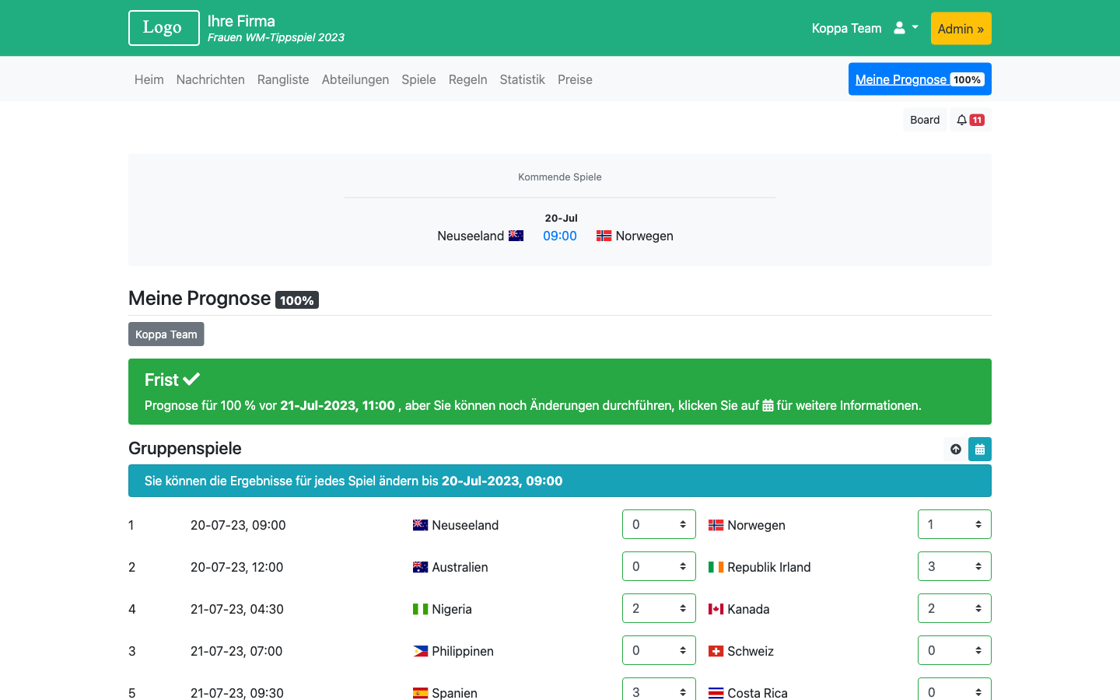Click the notification bell icon
This screenshot has height=700, width=1120.
962,120
